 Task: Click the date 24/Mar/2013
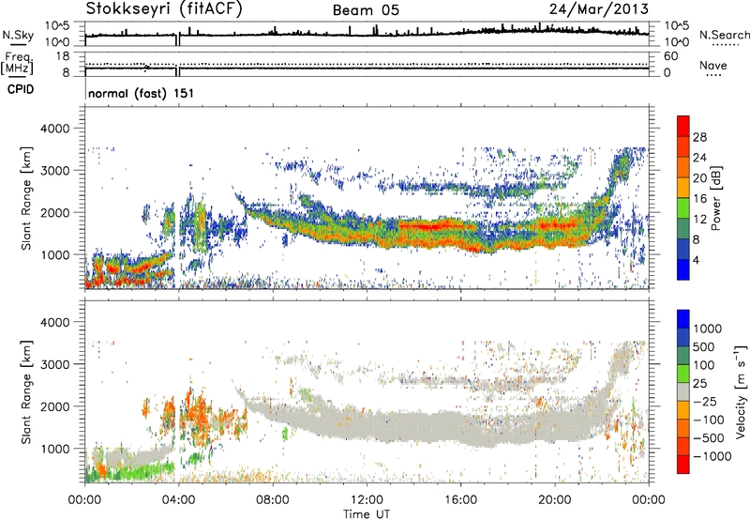[x=599, y=9]
